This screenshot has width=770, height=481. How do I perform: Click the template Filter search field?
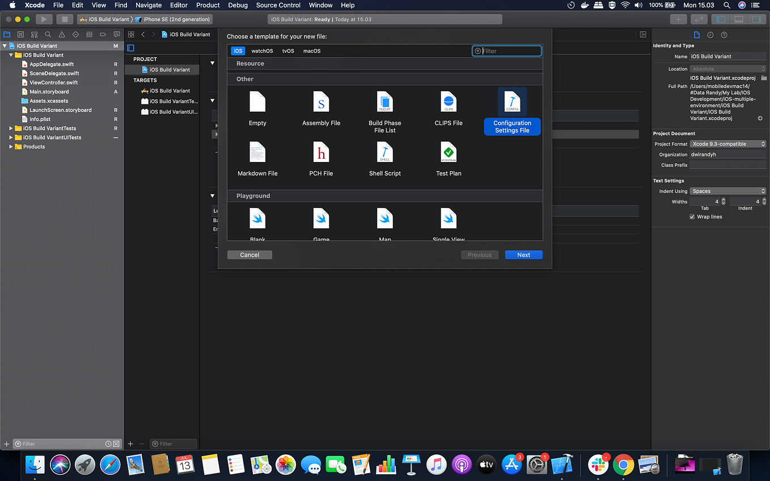(x=510, y=51)
